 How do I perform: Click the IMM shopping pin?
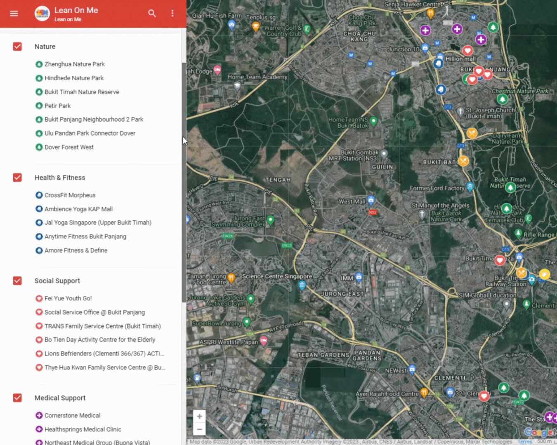point(359,278)
